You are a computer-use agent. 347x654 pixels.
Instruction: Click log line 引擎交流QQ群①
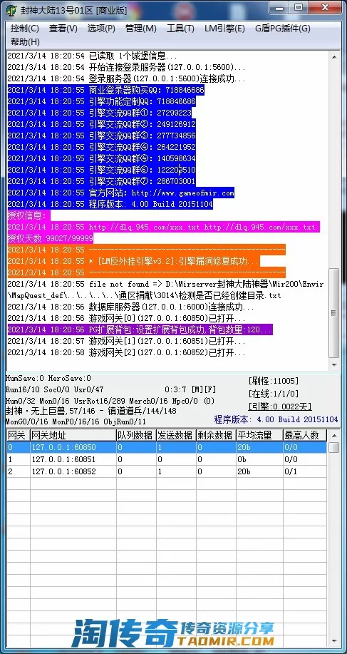click(100, 113)
